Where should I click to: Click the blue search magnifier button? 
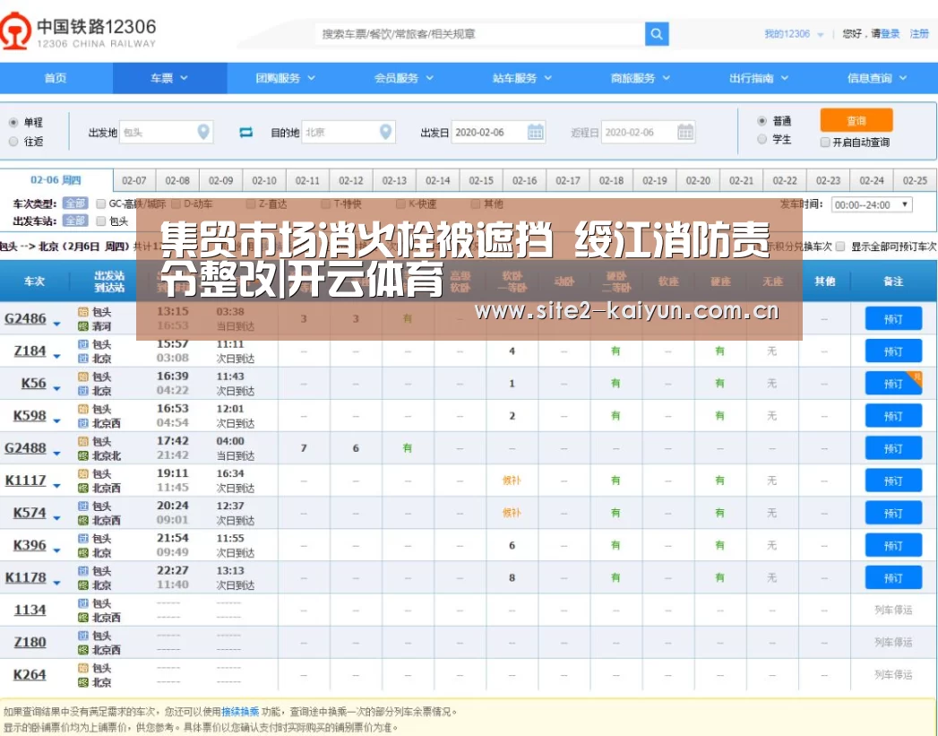(x=656, y=34)
